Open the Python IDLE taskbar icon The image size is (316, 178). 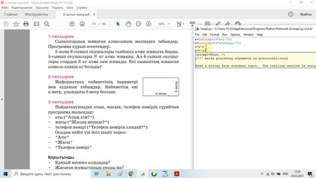(143, 174)
